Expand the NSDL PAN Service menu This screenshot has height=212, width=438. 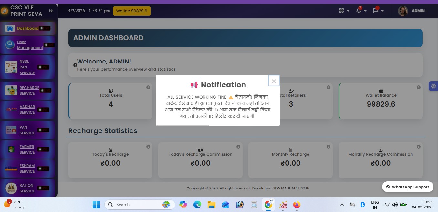27,67
